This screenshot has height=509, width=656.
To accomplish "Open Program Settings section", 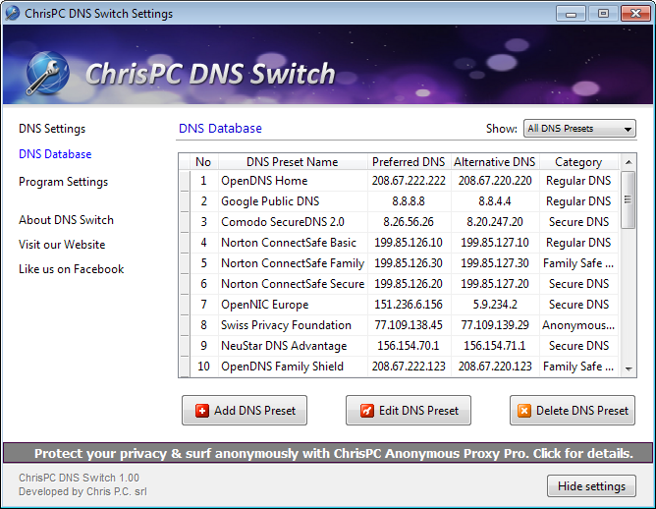I will (63, 182).
